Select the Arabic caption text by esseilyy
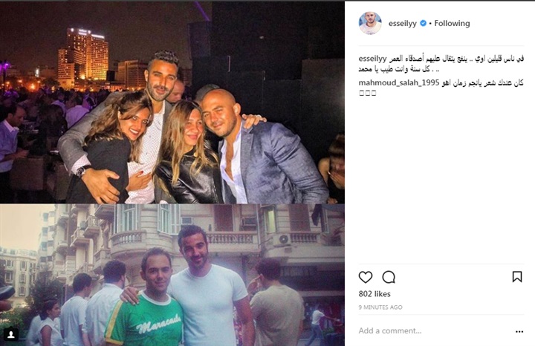535x346 pixels. (x=441, y=64)
